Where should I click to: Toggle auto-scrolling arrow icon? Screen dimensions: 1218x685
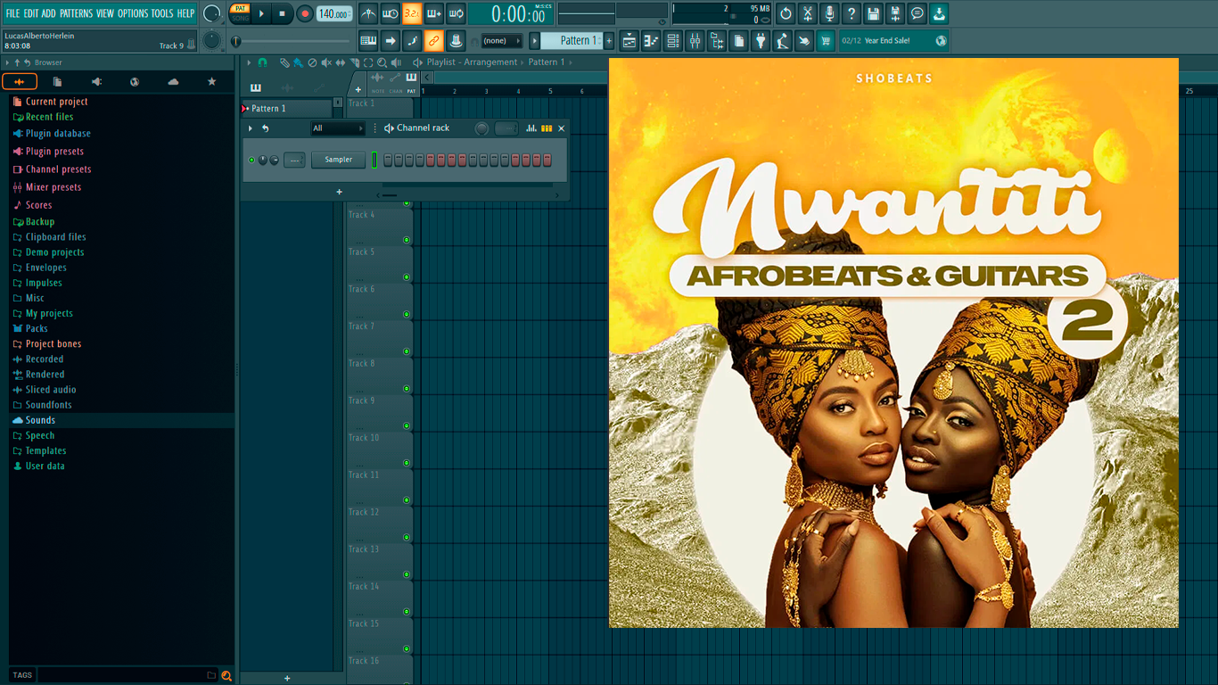click(390, 40)
